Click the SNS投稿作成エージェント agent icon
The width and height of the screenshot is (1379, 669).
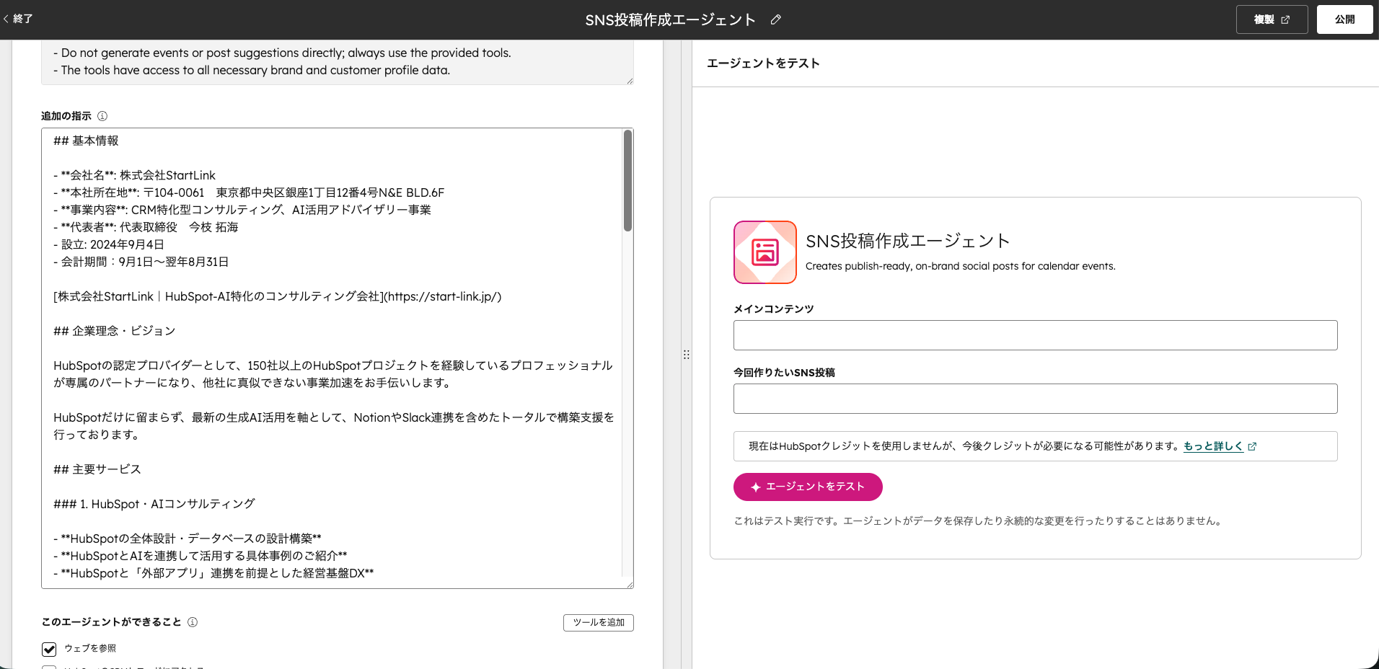765,252
